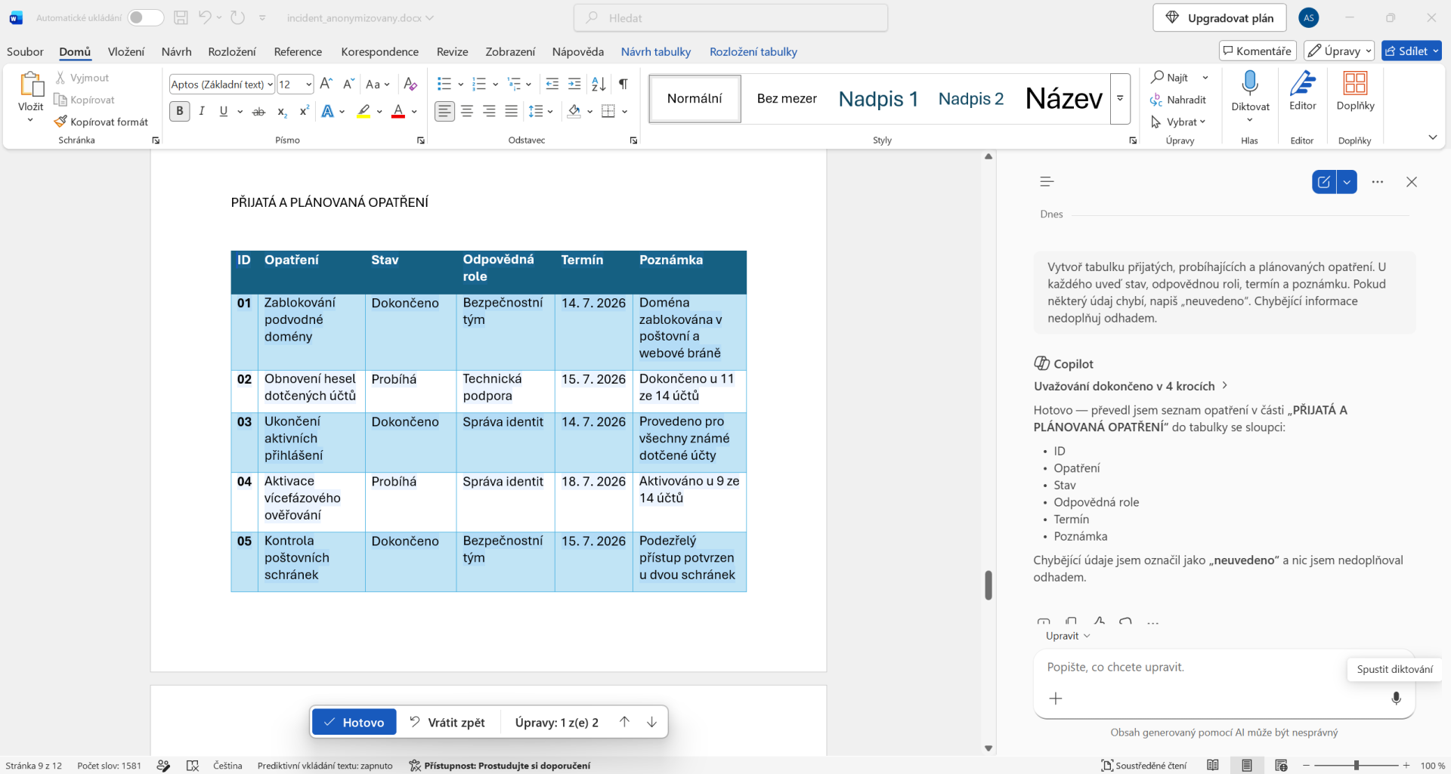Apply yellow text highlight color
The width and height of the screenshot is (1451, 774).
pos(364,112)
